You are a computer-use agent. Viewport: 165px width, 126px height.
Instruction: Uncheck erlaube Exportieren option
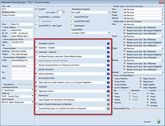coord(37,74)
